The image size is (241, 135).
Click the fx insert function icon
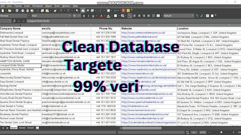tap(14, 21)
